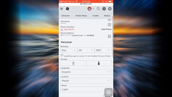The width and height of the screenshot is (172, 97).
Task: Go to the Robux tab
Action: click(107, 16)
